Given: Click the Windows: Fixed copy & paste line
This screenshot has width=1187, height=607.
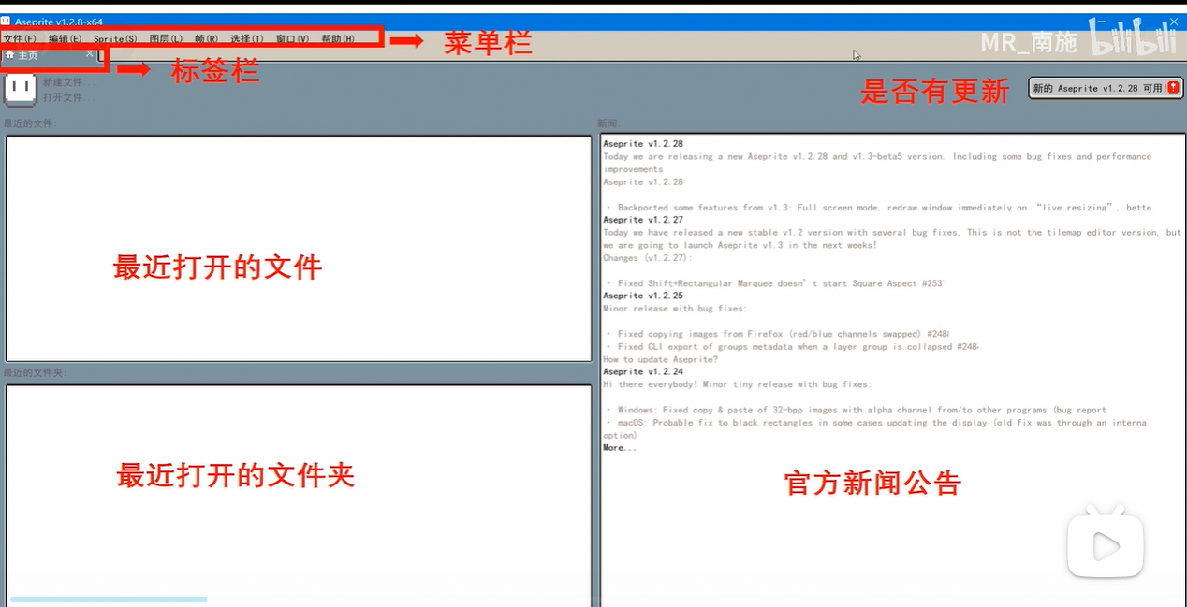Looking at the screenshot, I should [x=856, y=410].
